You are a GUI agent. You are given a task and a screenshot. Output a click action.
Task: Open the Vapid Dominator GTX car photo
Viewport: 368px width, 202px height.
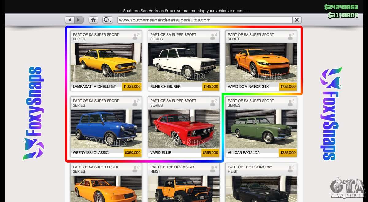point(261,63)
